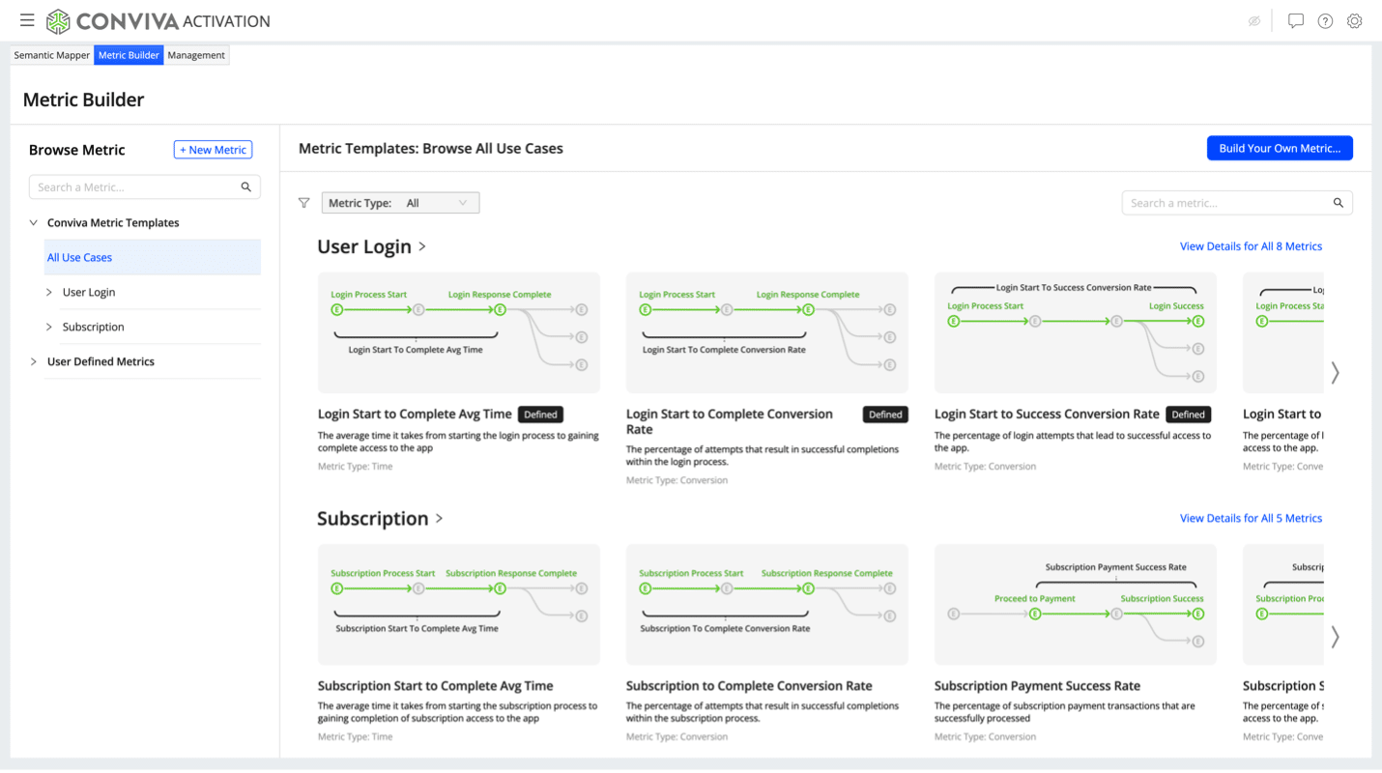Expand the User Defined Metrics section

[34, 362]
